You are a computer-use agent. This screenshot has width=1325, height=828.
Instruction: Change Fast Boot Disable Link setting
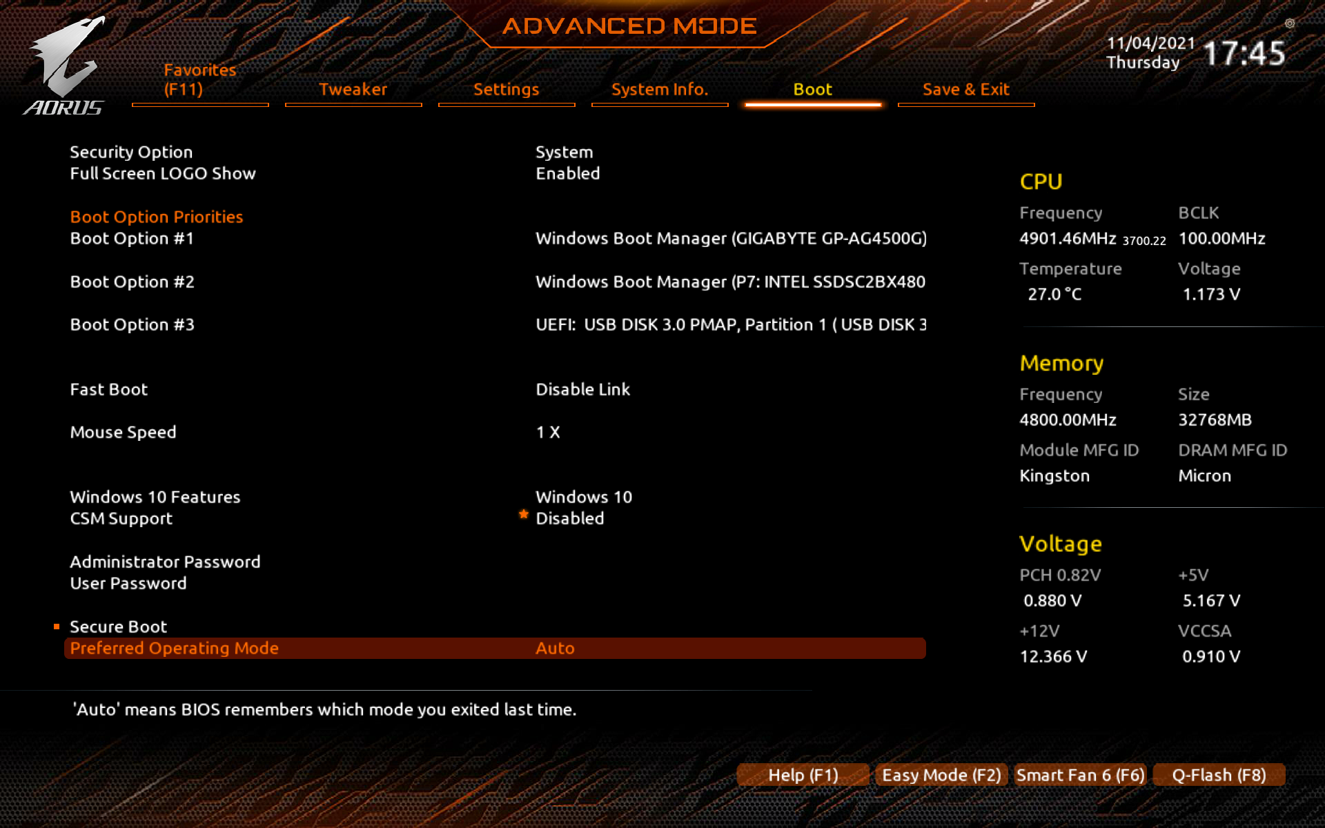pyautogui.click(x=582, y=389)
